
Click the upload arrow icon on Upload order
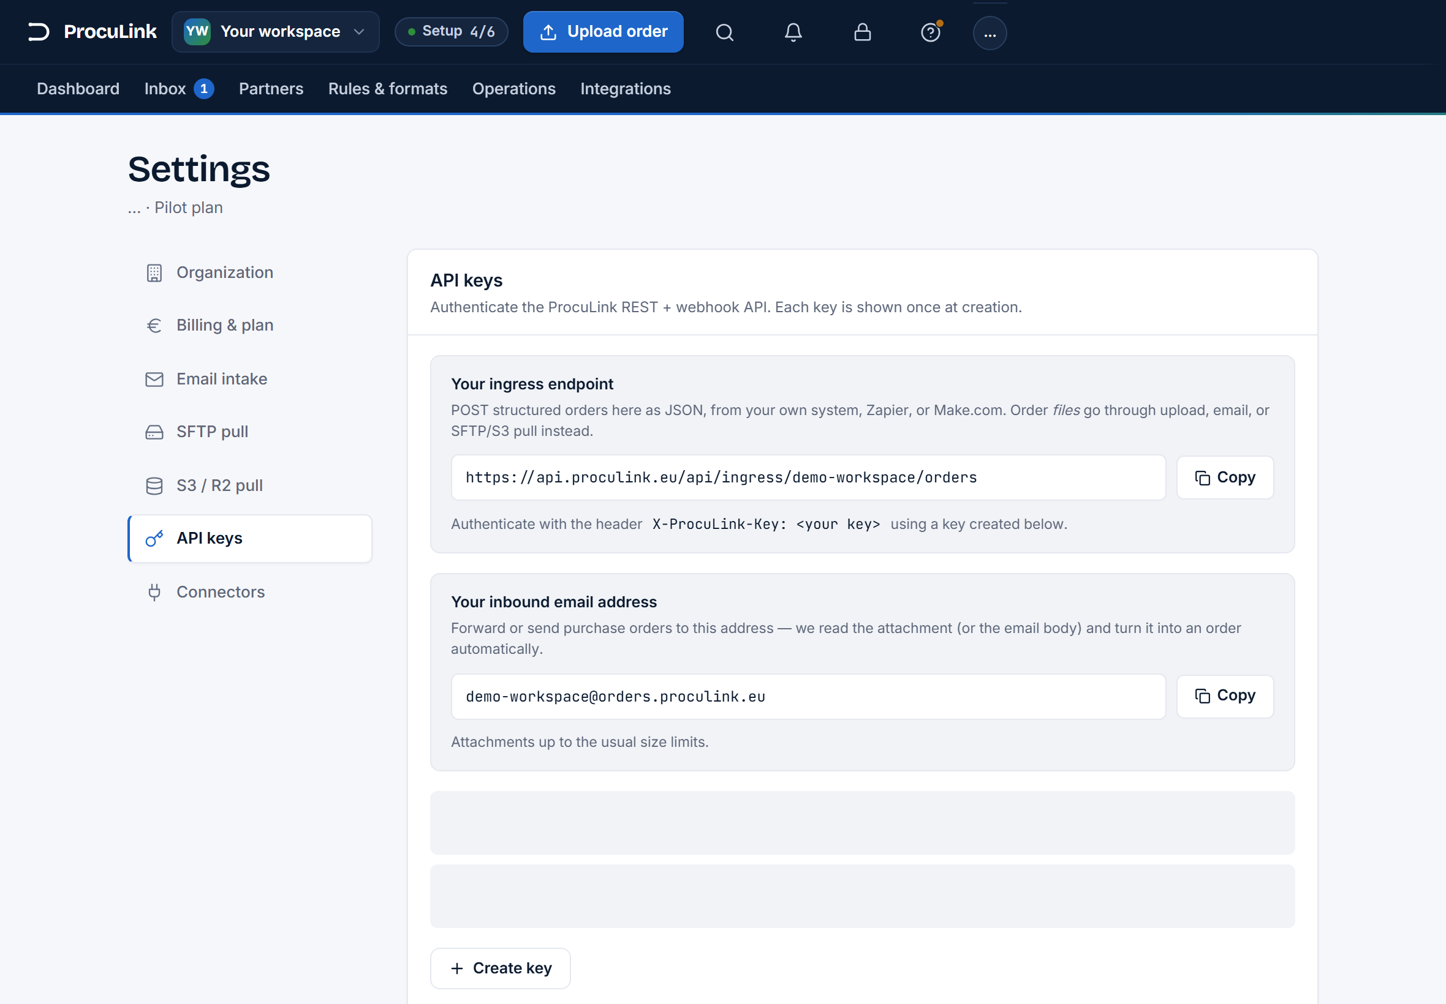coord(548,32)
